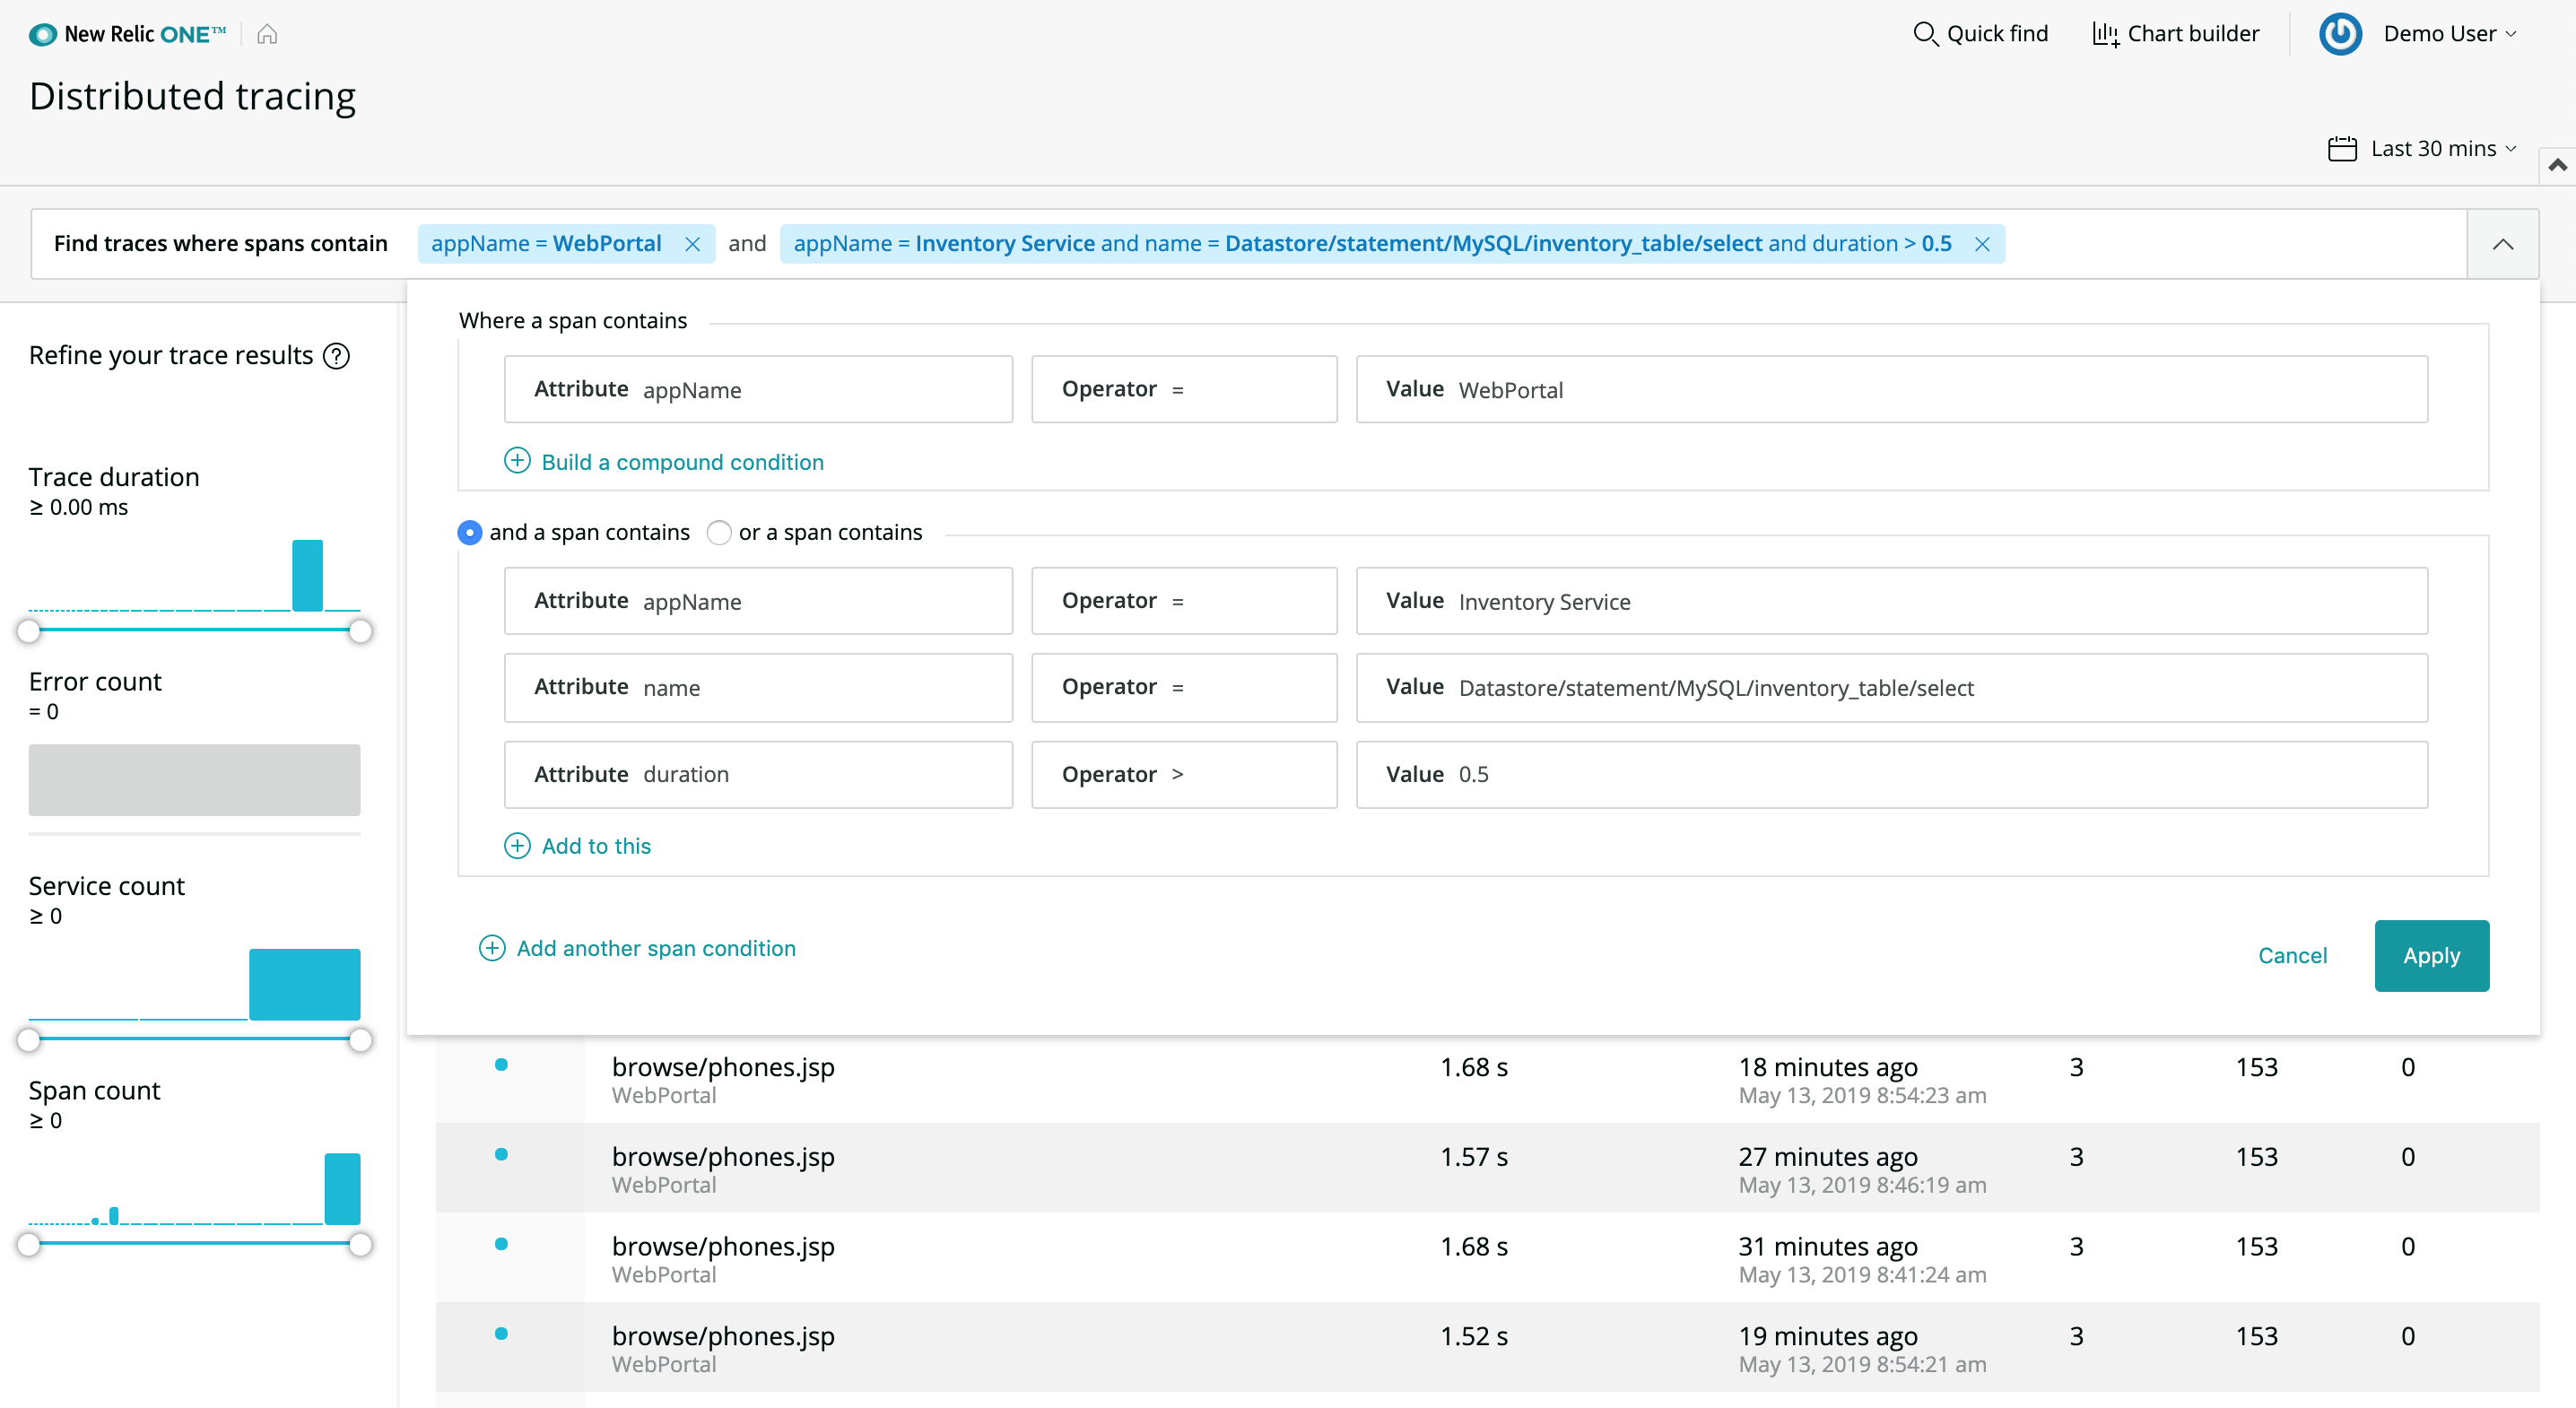Click the New Relic ONE logo
Image resolution: width=2576 pixels, height=1408 pixels.
127,34
